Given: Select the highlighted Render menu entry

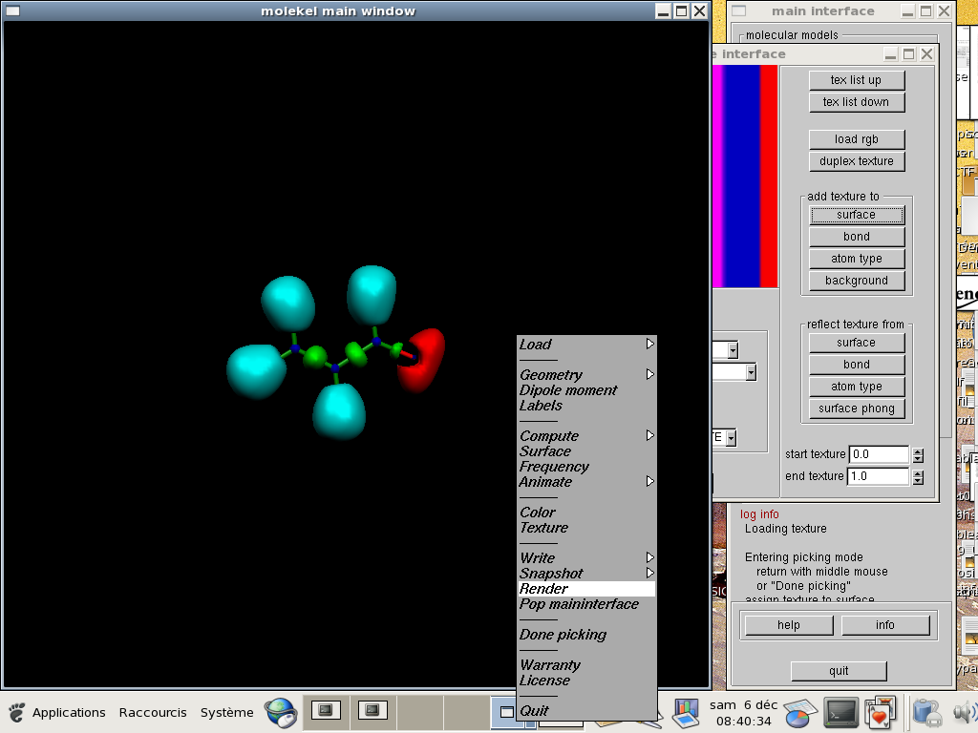Looking at the screenshot, I should point(586,588).
